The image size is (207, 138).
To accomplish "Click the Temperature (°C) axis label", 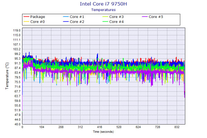I will coord(7,76).
